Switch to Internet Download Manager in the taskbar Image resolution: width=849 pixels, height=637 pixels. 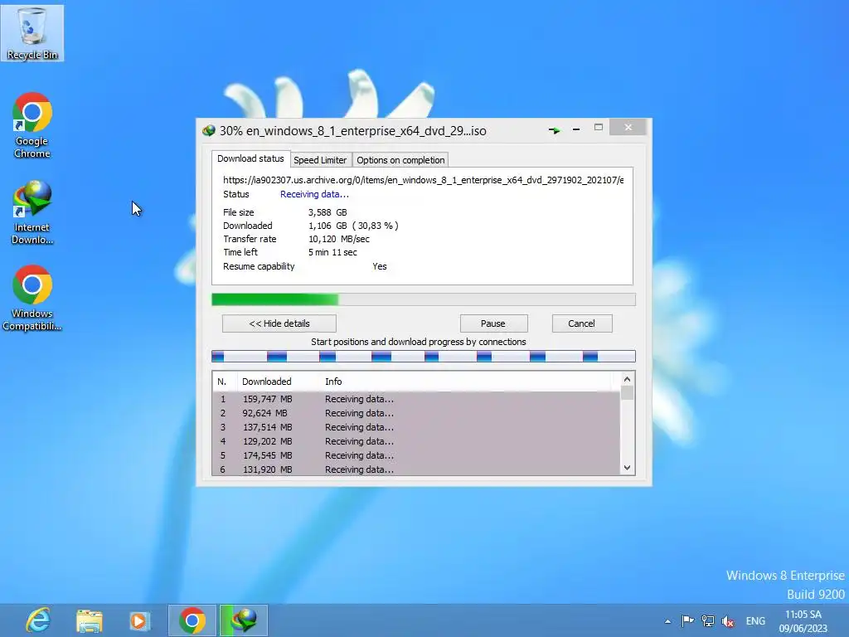click(x=243, y=620)
